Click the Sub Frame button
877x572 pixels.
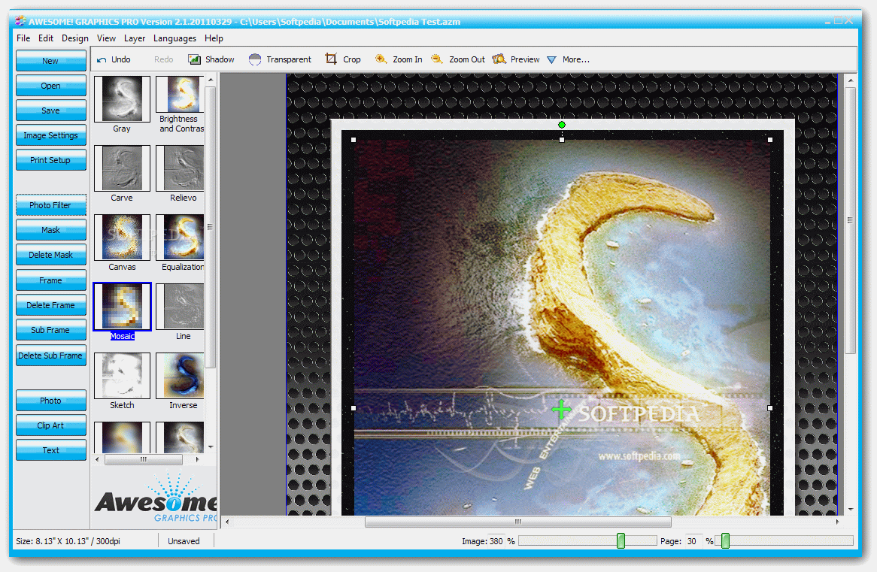coord(51,330)
